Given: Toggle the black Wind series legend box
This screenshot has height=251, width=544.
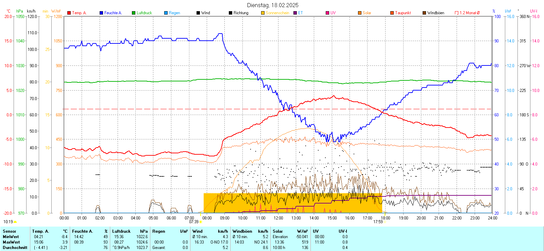Looking at the screenshot, I should [198, 13].
